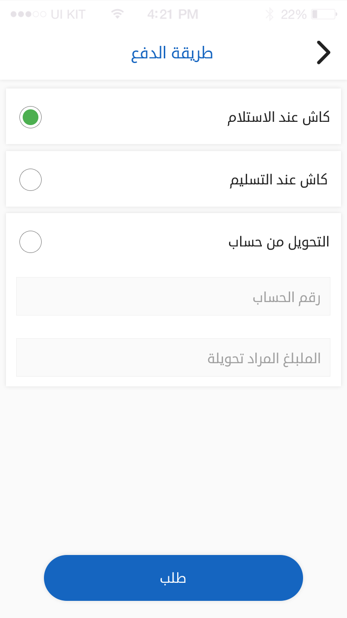Click the 4:21 PM clock in status bar
Image resolution: width=347 pixels, height=618 pixels.
[173, 14]
